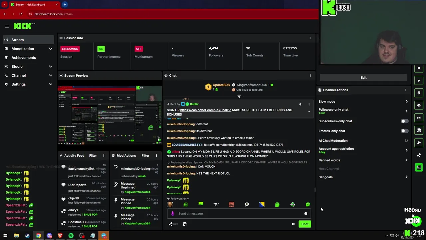Image resolution: width=426 pixels, height=240 pixels.
Task: Reload the page with browser refresh
Action: tap(21, 14)
